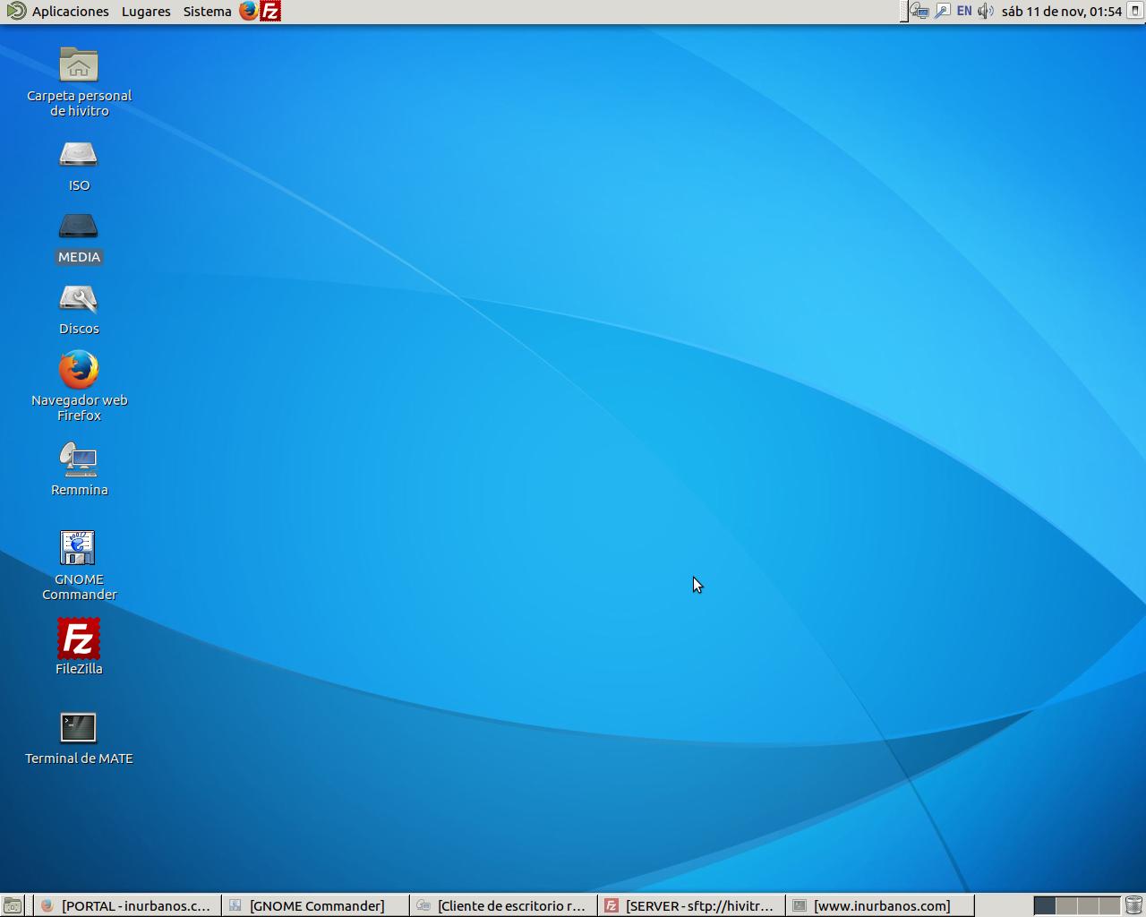Open the Sistema menu

[206, 11]
